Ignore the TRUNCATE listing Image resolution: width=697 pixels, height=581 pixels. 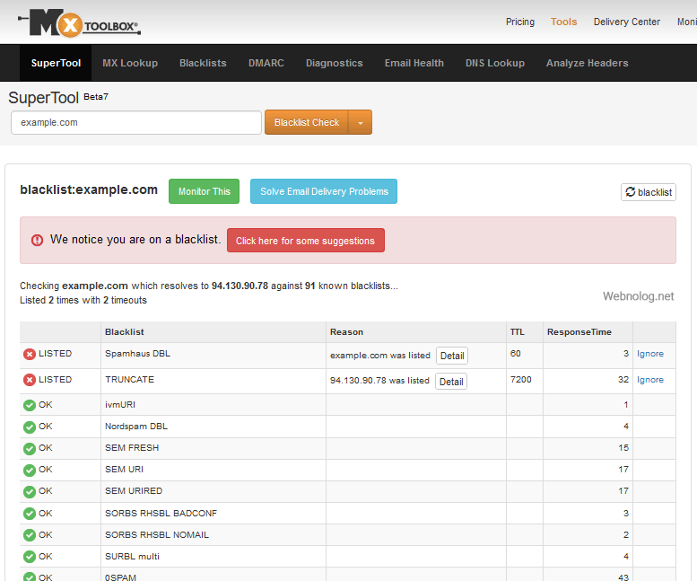649,380
